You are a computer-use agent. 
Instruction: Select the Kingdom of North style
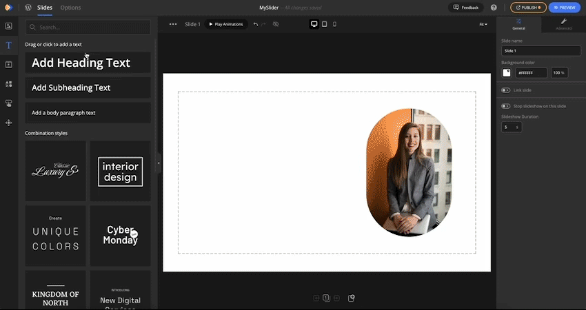click(x=55, y=290)
